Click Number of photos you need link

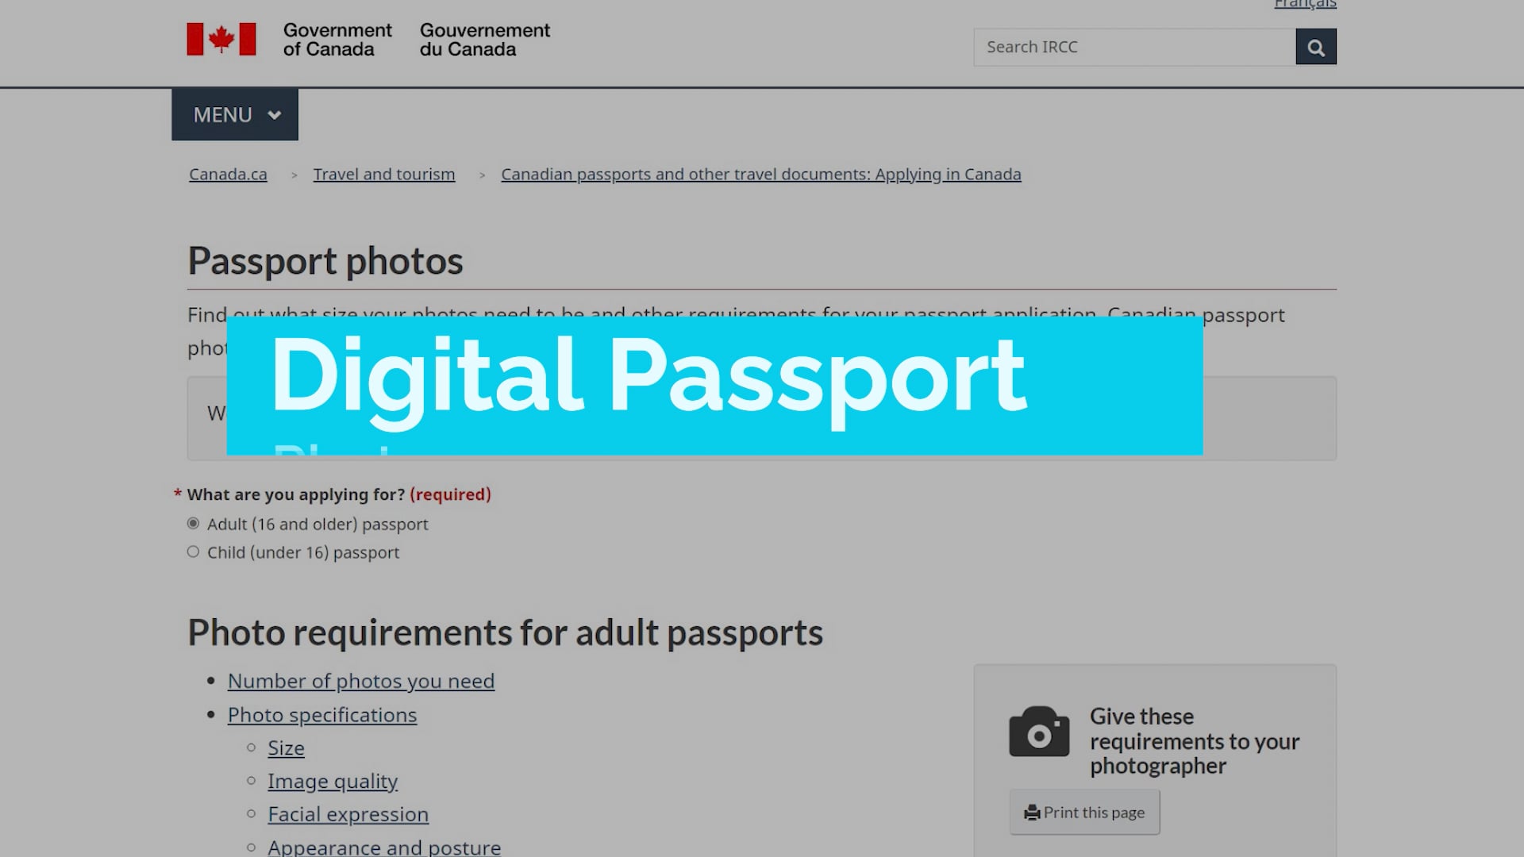(361, 680)
